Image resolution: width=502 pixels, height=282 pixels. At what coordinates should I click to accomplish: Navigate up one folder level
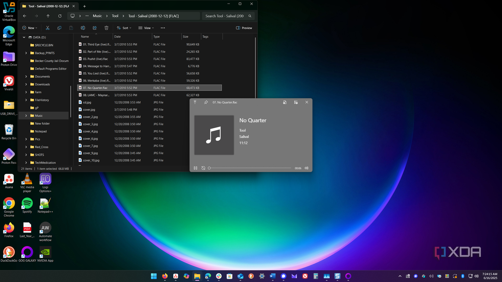(48, 16)
